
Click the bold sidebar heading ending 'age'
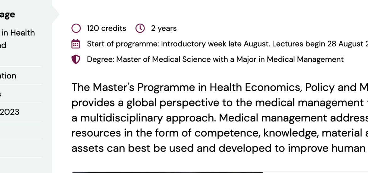point(8,14)
